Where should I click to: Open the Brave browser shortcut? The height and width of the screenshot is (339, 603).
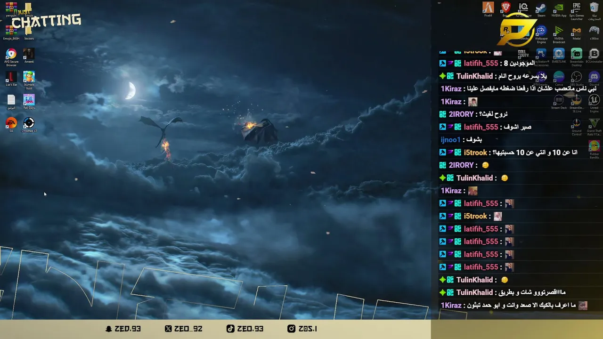[x=506, y=9]
